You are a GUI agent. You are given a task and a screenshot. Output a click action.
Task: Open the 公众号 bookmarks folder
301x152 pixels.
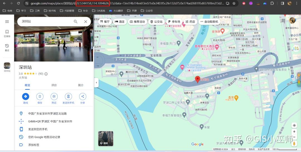tap(147, 11)
